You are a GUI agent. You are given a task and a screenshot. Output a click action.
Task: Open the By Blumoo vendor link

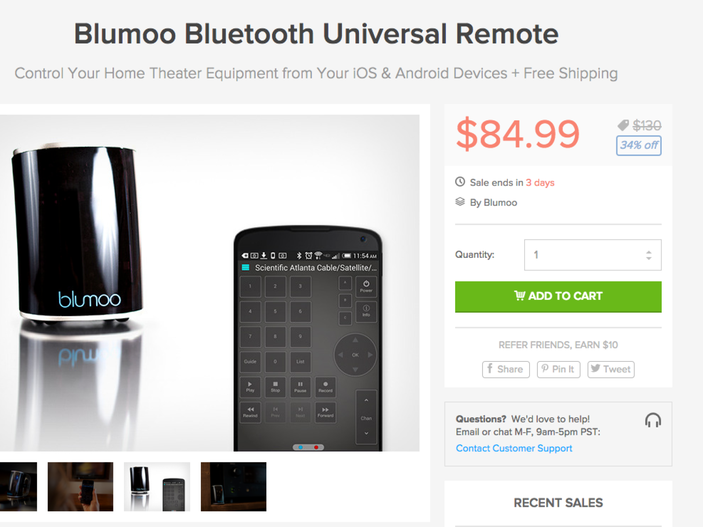click(x=493, y=202)
